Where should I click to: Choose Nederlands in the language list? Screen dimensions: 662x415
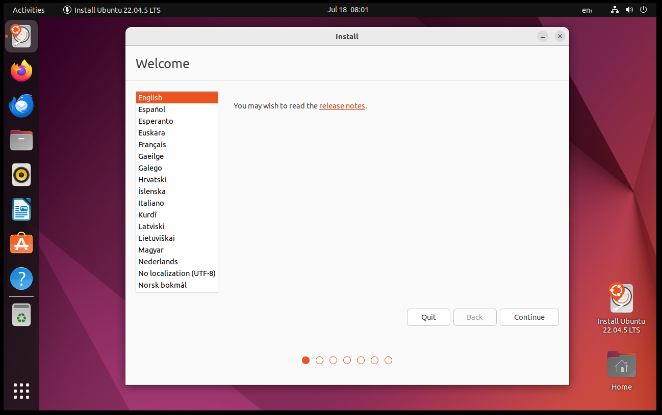pyautogui.click(x=158, y=261)
